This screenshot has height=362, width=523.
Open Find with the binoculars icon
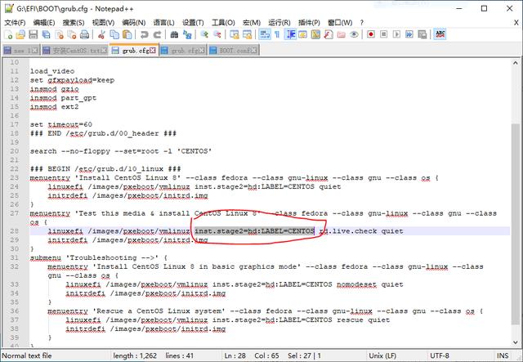coord(174,34)
